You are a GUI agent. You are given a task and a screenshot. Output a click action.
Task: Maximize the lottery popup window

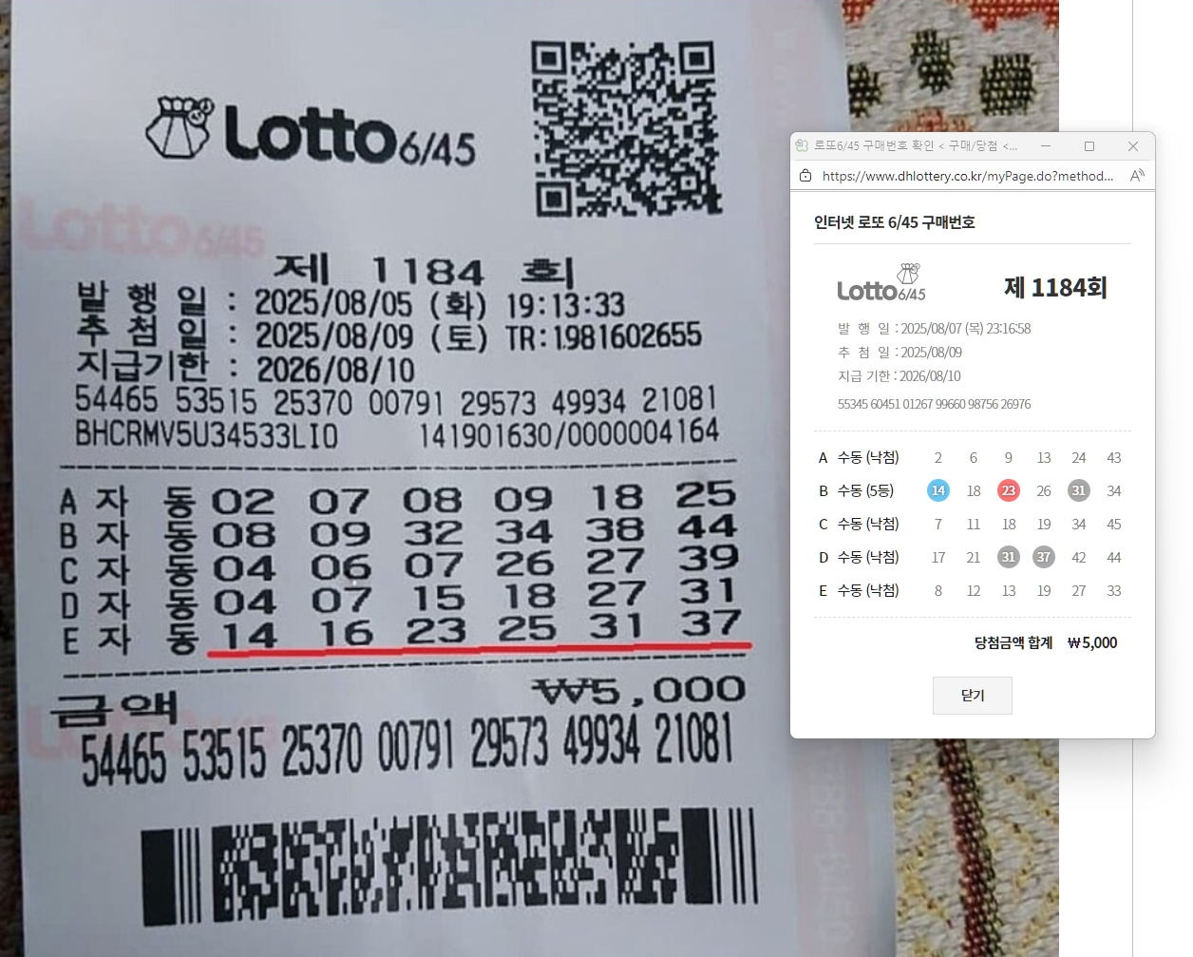point(1089,145)
